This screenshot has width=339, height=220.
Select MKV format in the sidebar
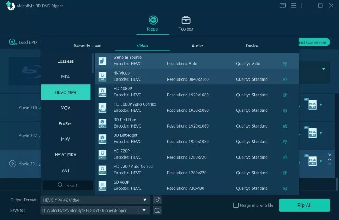point(65,139)
